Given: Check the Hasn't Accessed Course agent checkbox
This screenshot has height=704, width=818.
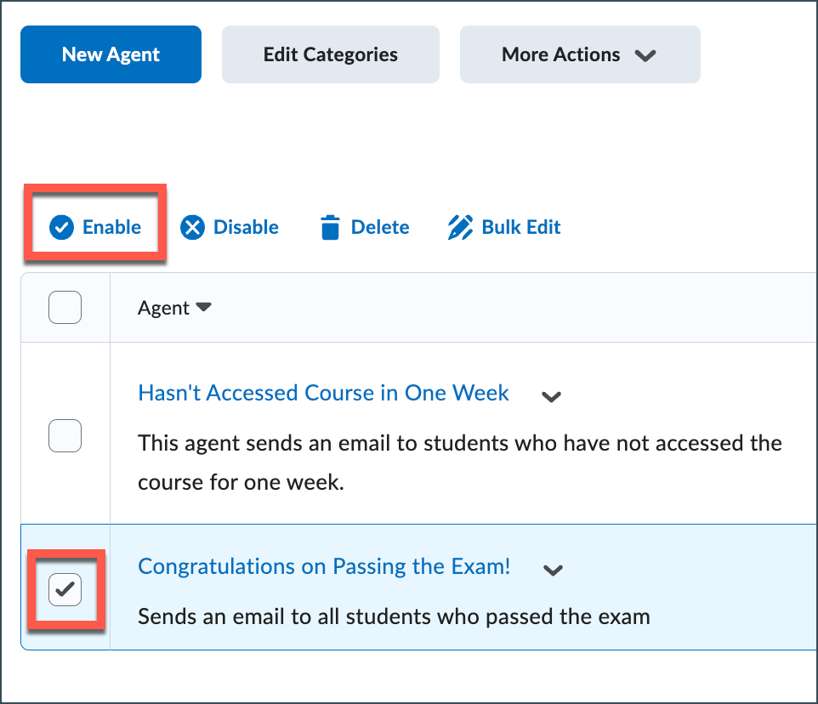Looking at the screenshot, I should coord(65,436).
